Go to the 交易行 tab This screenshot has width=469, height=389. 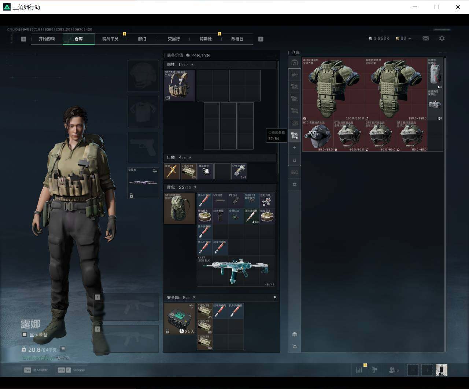pos(174,39)
